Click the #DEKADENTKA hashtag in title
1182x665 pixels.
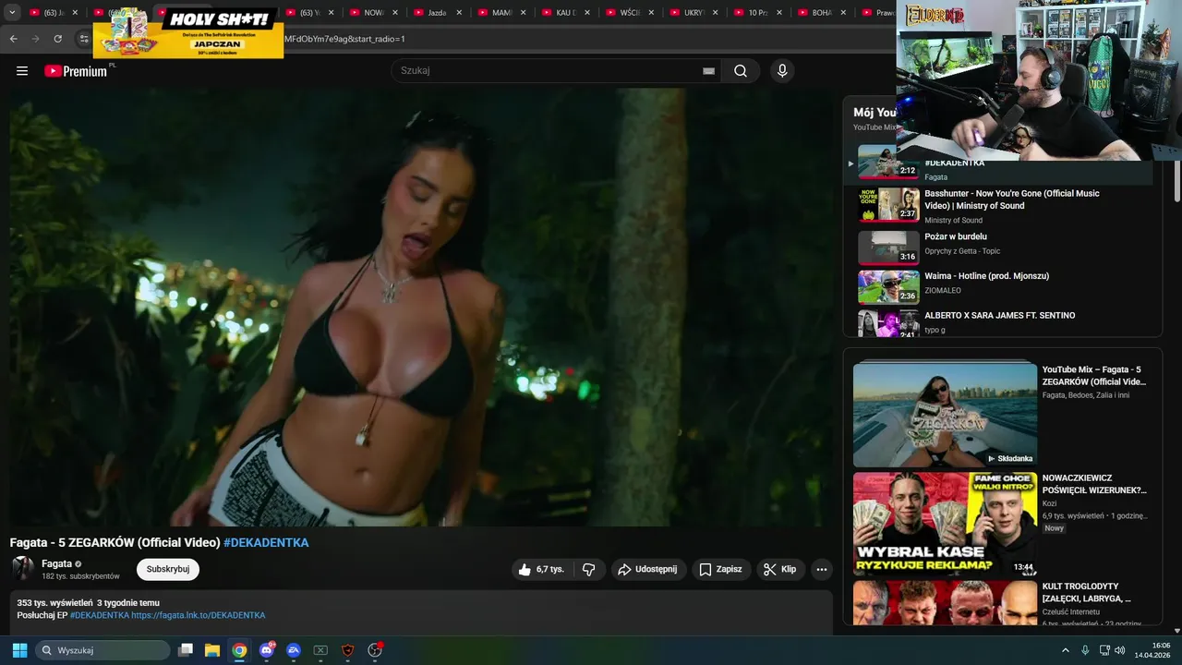(x=266, y=542)
